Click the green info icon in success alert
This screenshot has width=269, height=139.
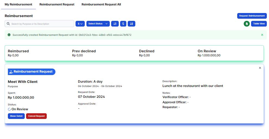click(x=9, y=35)
